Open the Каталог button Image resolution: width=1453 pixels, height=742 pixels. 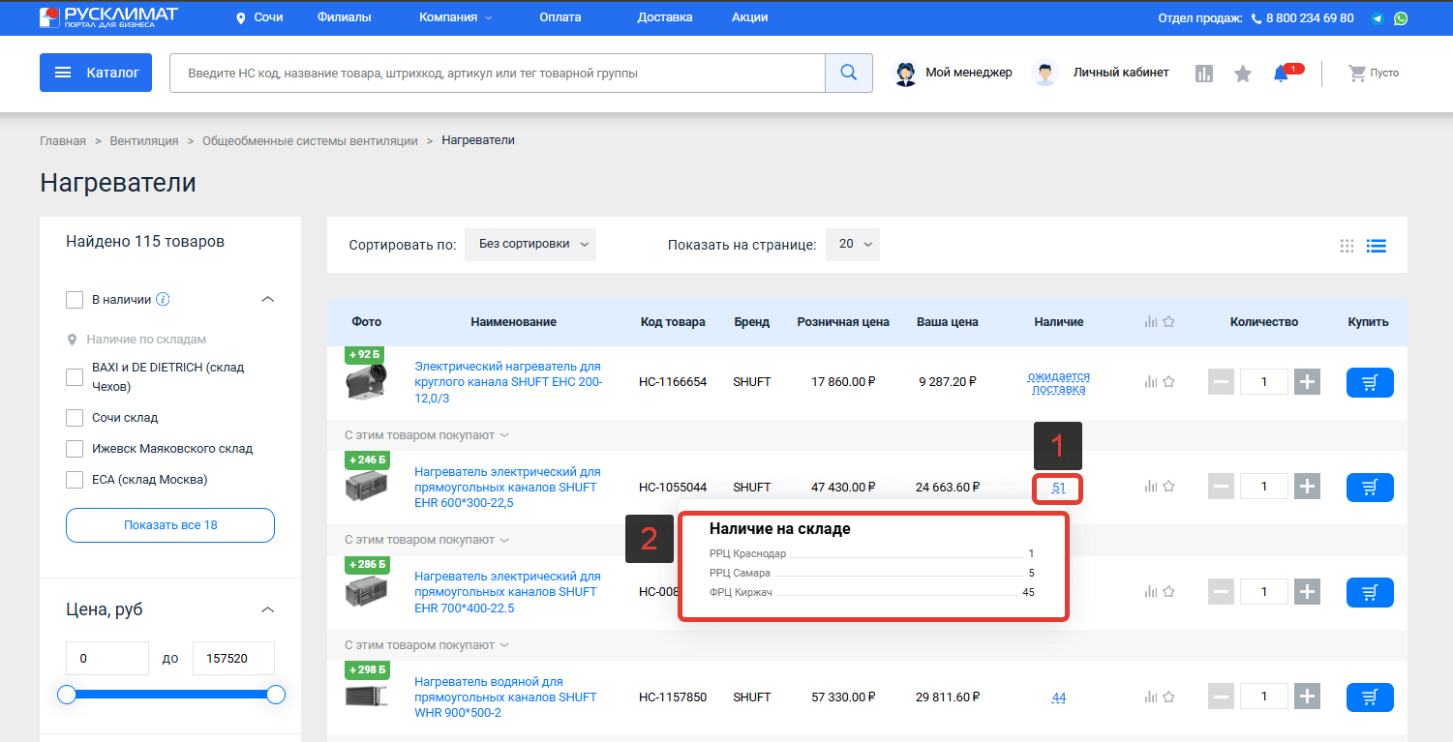[96, 73]
